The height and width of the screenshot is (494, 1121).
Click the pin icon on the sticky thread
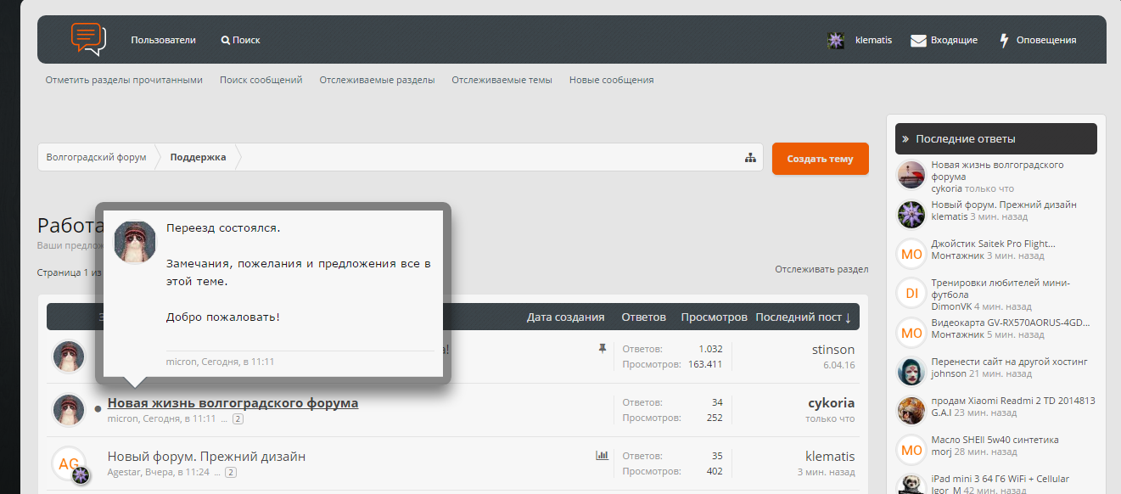click(603, 348)
